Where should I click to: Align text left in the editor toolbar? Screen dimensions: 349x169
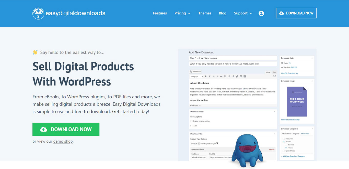[x=225, y=76]
